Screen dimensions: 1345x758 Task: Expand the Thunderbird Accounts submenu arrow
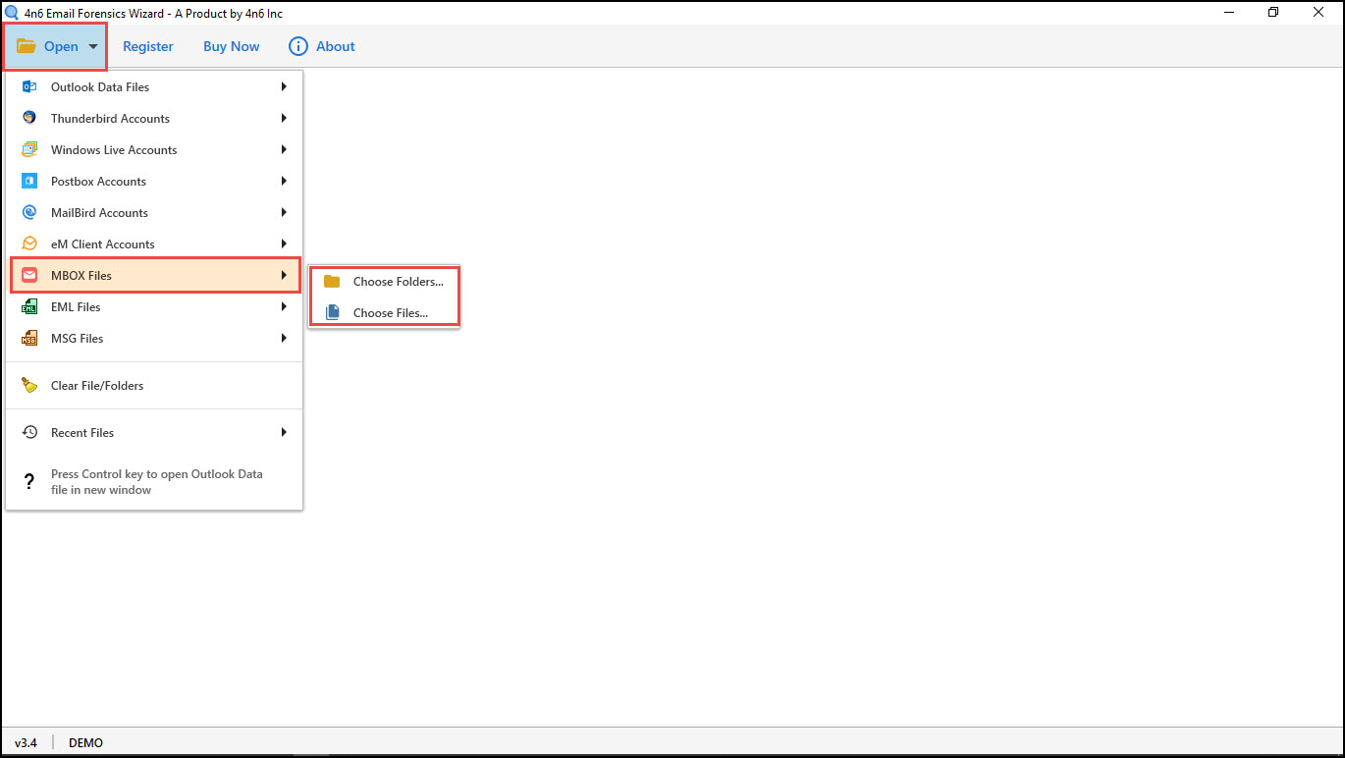click(284, 118)
